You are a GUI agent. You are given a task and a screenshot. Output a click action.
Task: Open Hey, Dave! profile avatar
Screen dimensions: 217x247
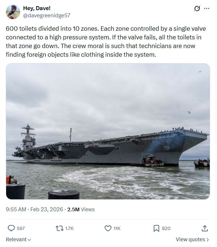click(13, 12)
